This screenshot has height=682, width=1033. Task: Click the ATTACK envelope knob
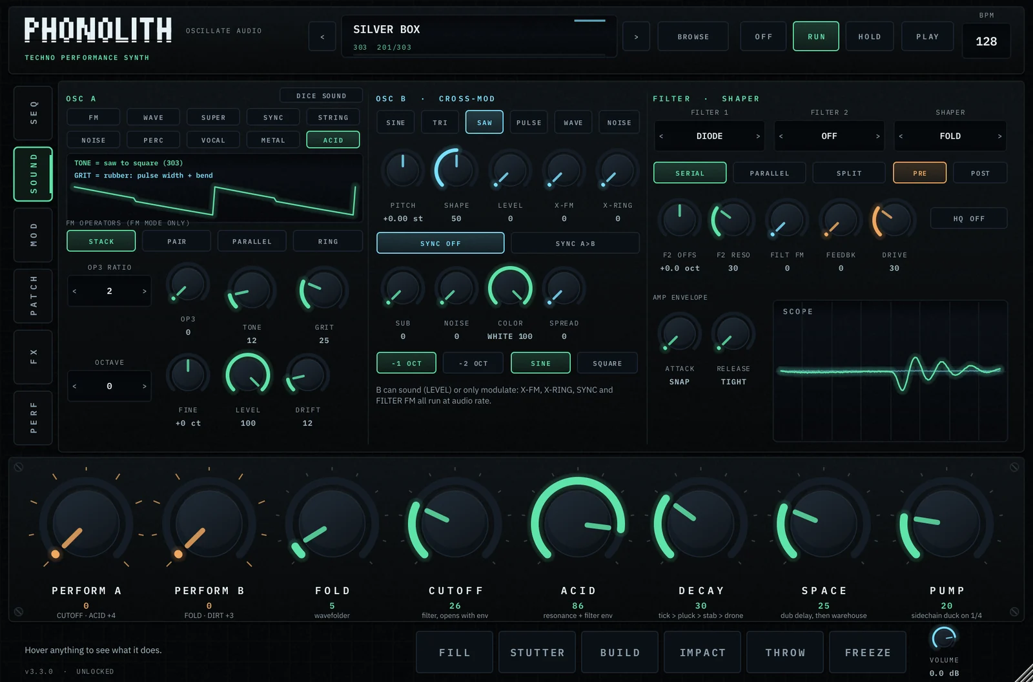point(679,333)
